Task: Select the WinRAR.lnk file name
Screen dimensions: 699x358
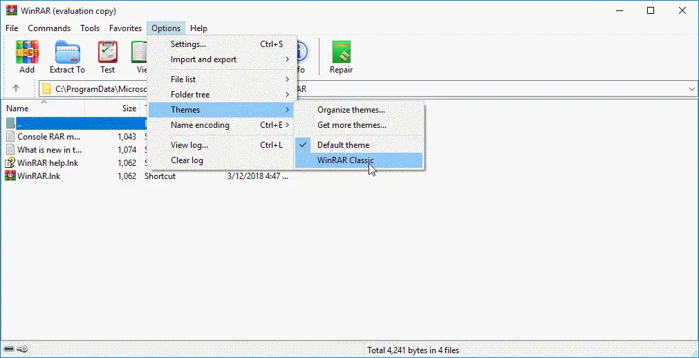Action: click(x=39, y=176)
